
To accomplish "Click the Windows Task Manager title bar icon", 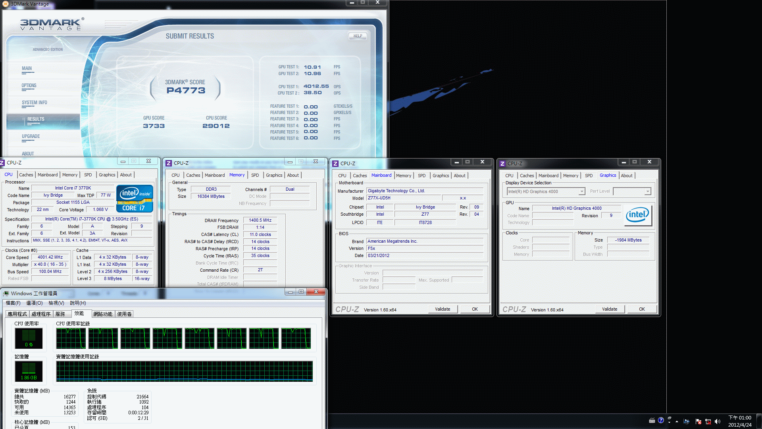I will click(6, 294).
